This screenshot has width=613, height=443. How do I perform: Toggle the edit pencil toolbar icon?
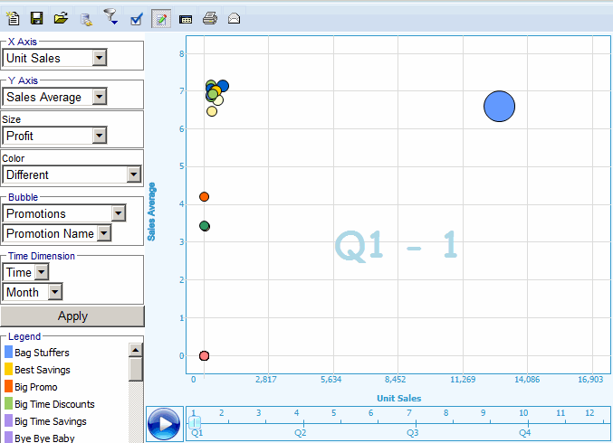(x=161, y=19)
